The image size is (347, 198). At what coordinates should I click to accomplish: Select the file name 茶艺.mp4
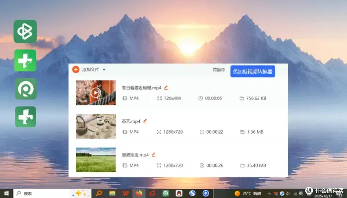[x=131, y=121]
